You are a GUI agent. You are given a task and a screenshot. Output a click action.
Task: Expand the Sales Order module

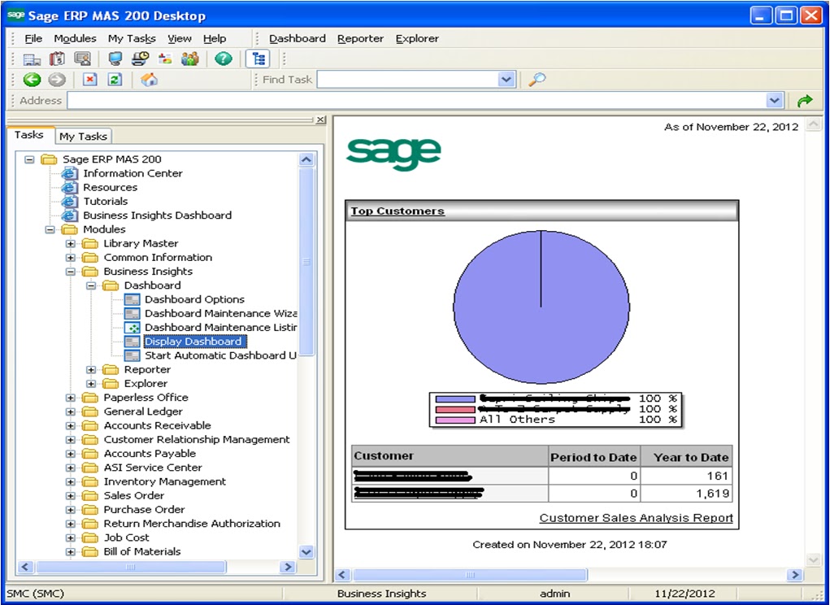71,496
